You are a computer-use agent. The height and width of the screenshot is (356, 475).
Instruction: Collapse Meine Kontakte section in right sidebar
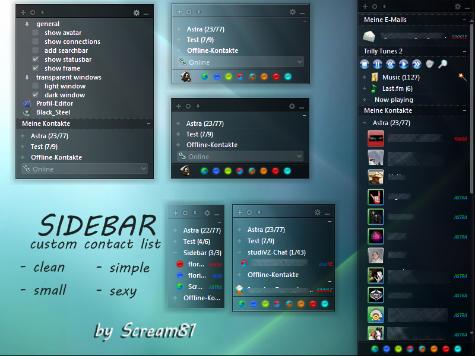[x=464, y=111]
